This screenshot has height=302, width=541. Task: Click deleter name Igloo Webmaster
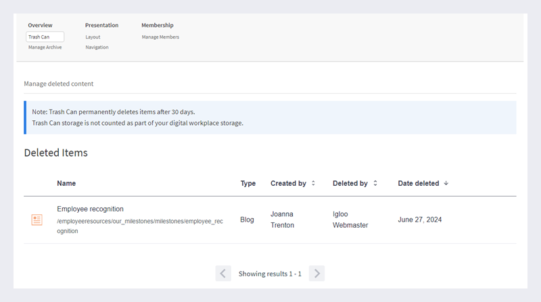coord(350,219)
